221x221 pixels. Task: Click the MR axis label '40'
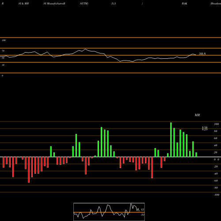(x=215, y=145)
